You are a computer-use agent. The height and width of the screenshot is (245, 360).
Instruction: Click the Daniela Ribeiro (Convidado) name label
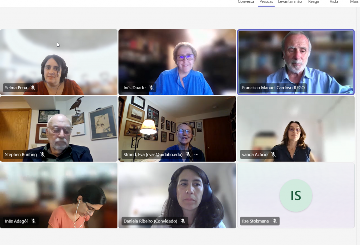point(150,221)
